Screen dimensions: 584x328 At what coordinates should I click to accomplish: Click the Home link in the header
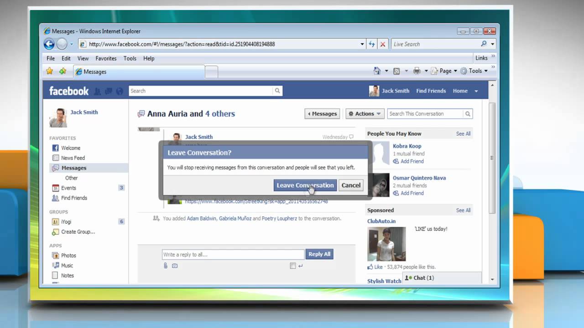(460, 91)
